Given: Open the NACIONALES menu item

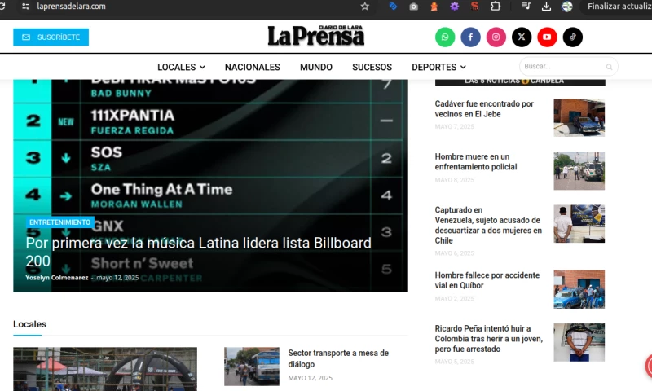Looking at the screenshot, I should click(252, 67).
